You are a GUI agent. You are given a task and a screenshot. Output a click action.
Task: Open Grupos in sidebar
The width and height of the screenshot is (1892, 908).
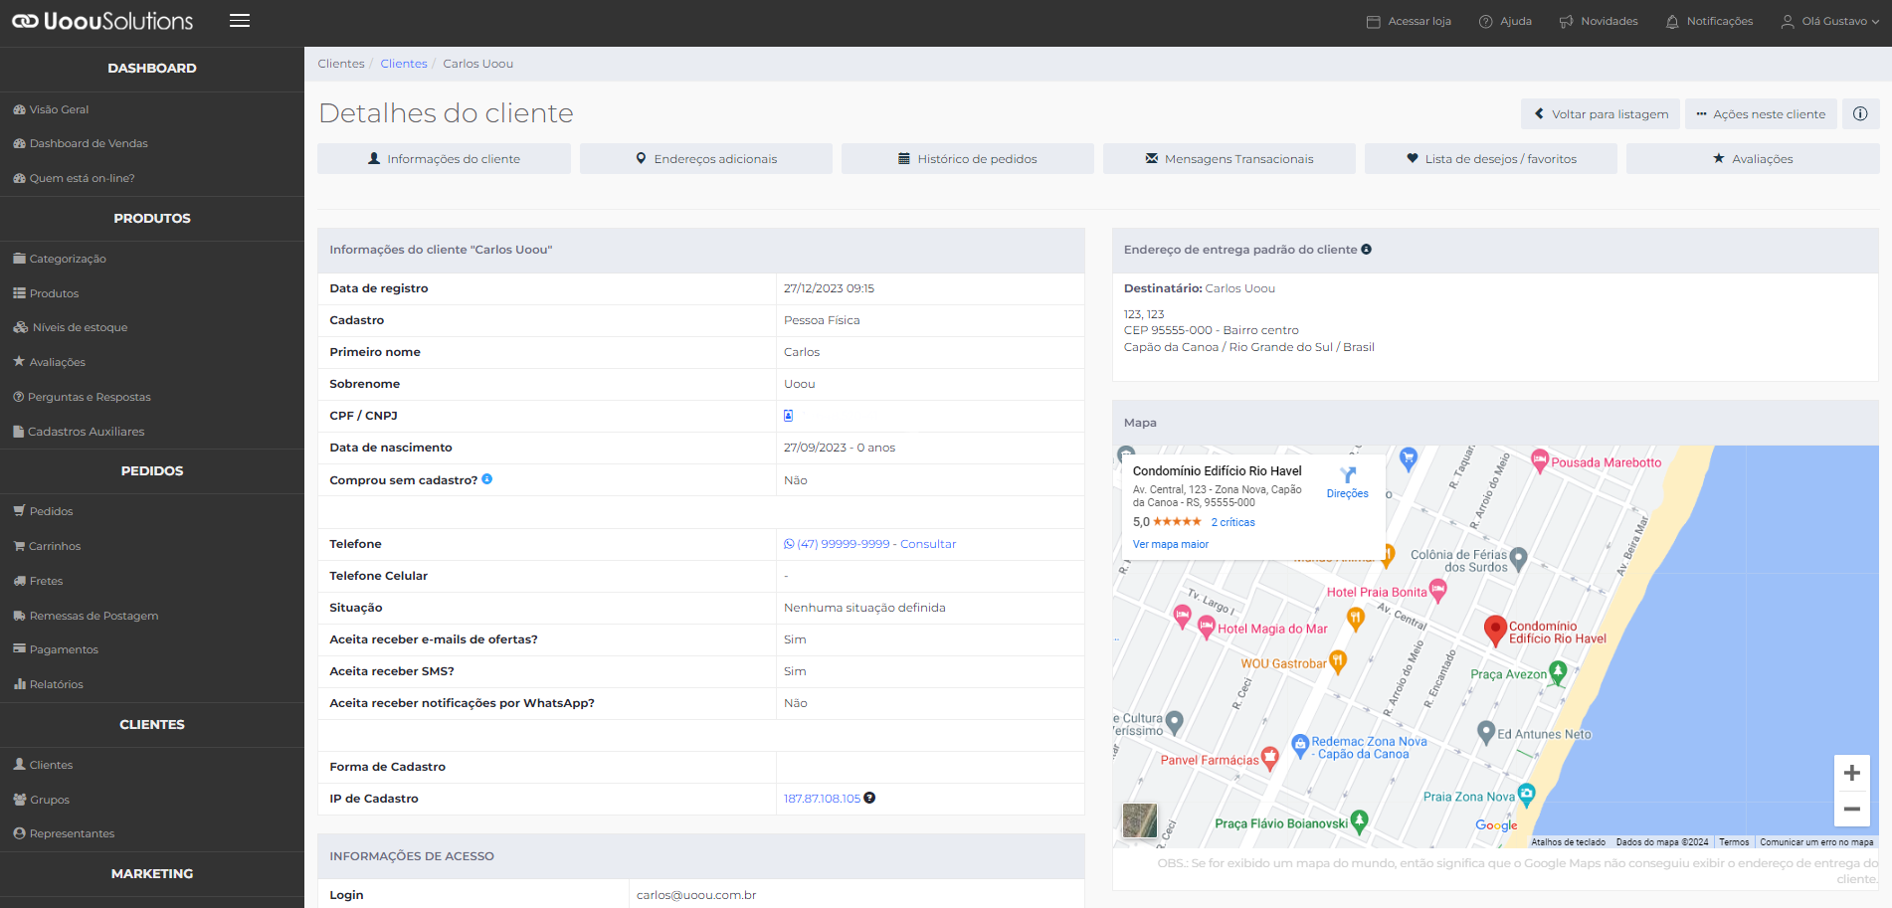click(x=41, y=800)
